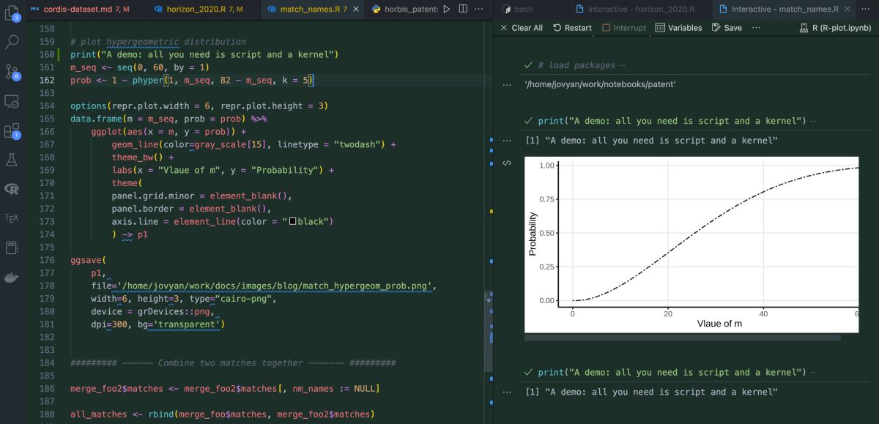Open the TeX LaTeX panel
This screenshot has height=424, width=879.
(x=12, y=217)
